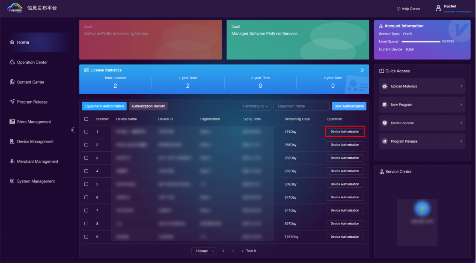The height and width of the screenshot is (263, 476).
Task: Open the 10/page pagination dropdown
Action: point(204,251)
